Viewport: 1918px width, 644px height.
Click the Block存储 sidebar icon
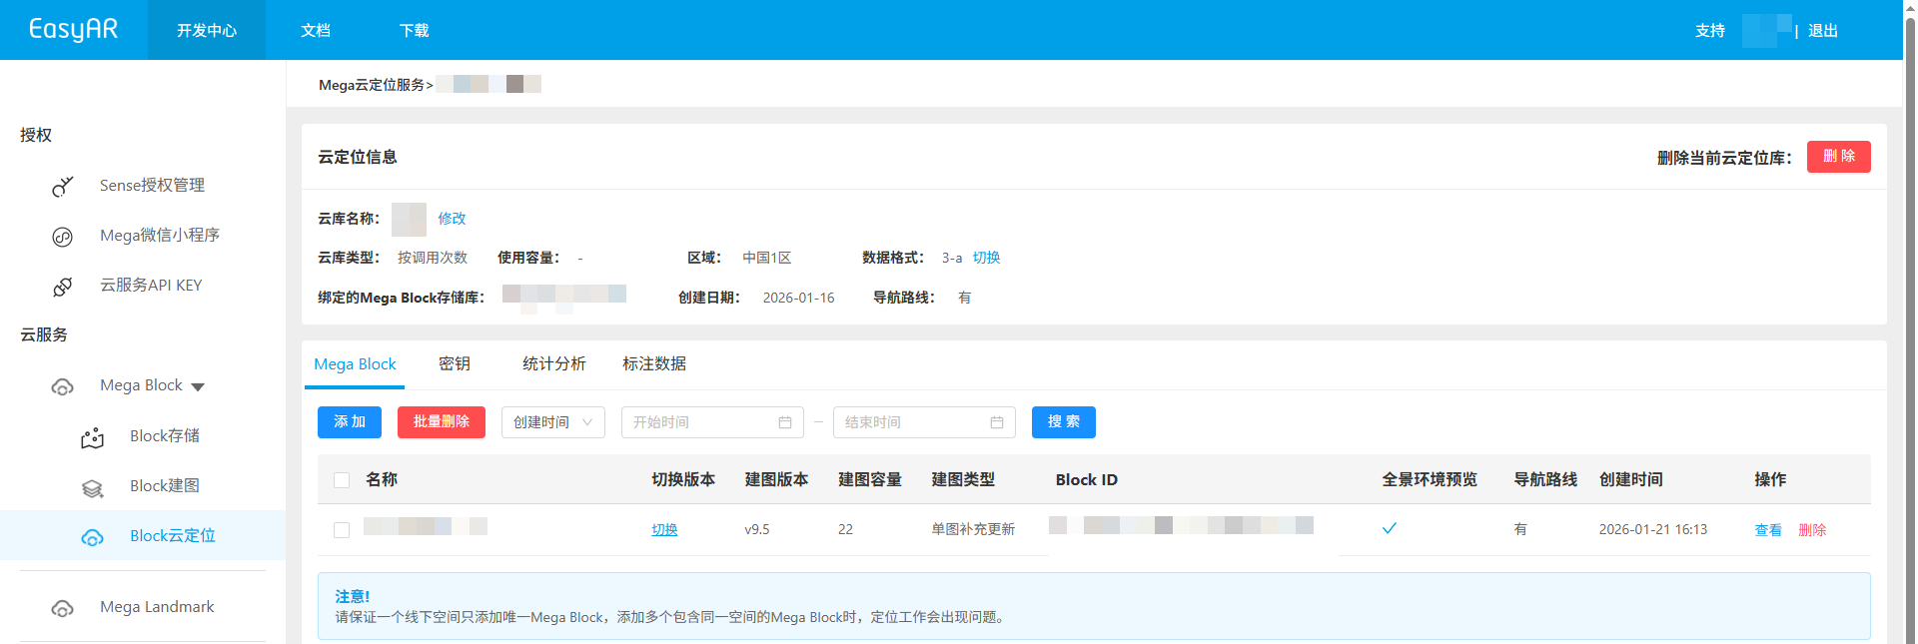pos(93,437)
